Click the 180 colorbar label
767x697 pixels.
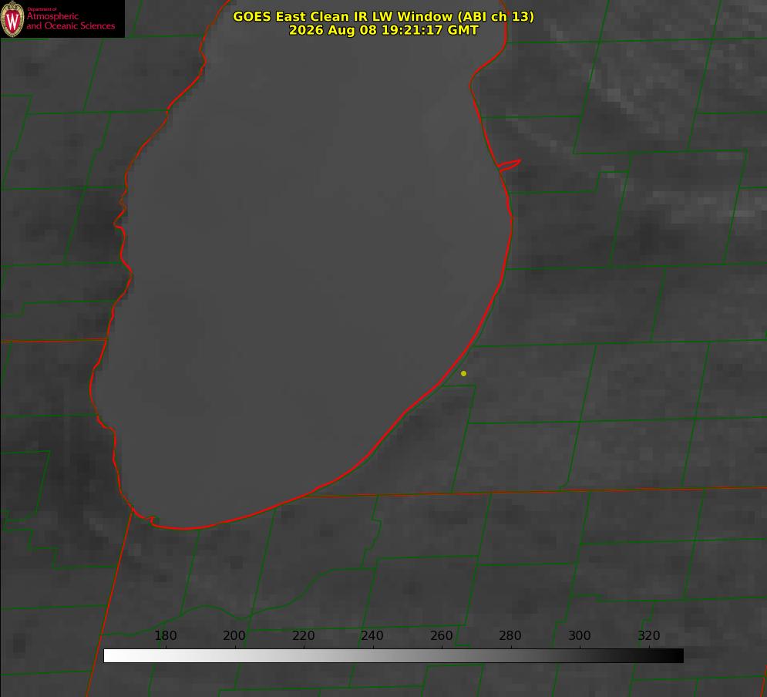point(165,635)
